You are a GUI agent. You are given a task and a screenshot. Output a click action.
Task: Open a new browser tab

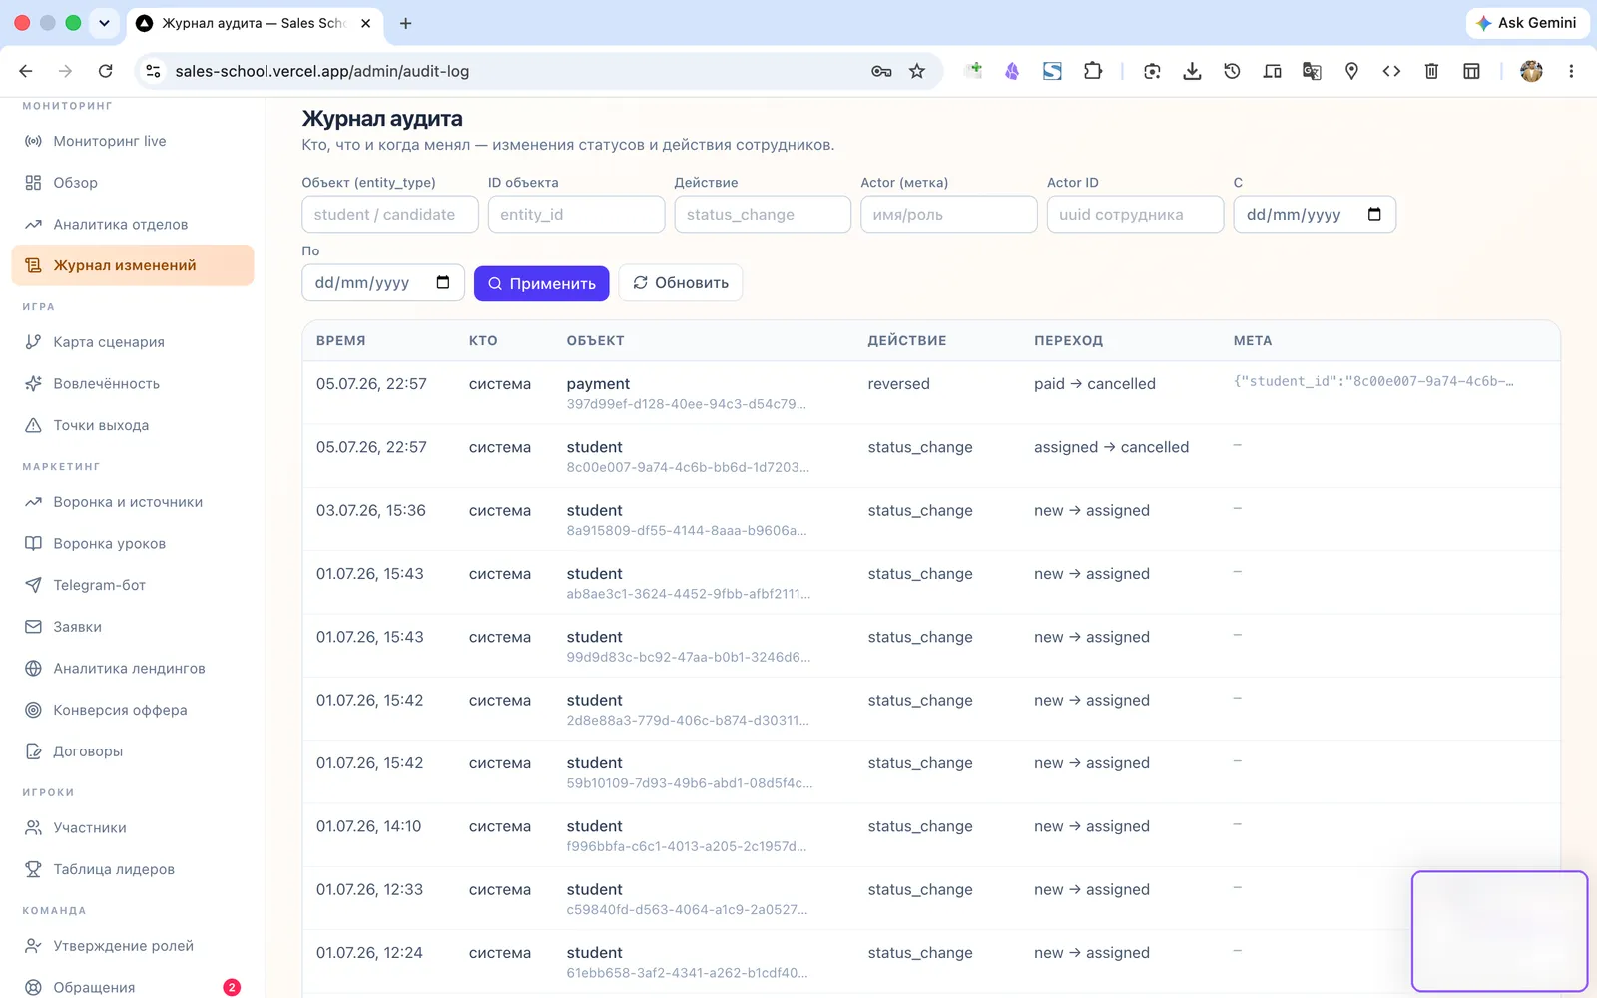pos(405,23)
